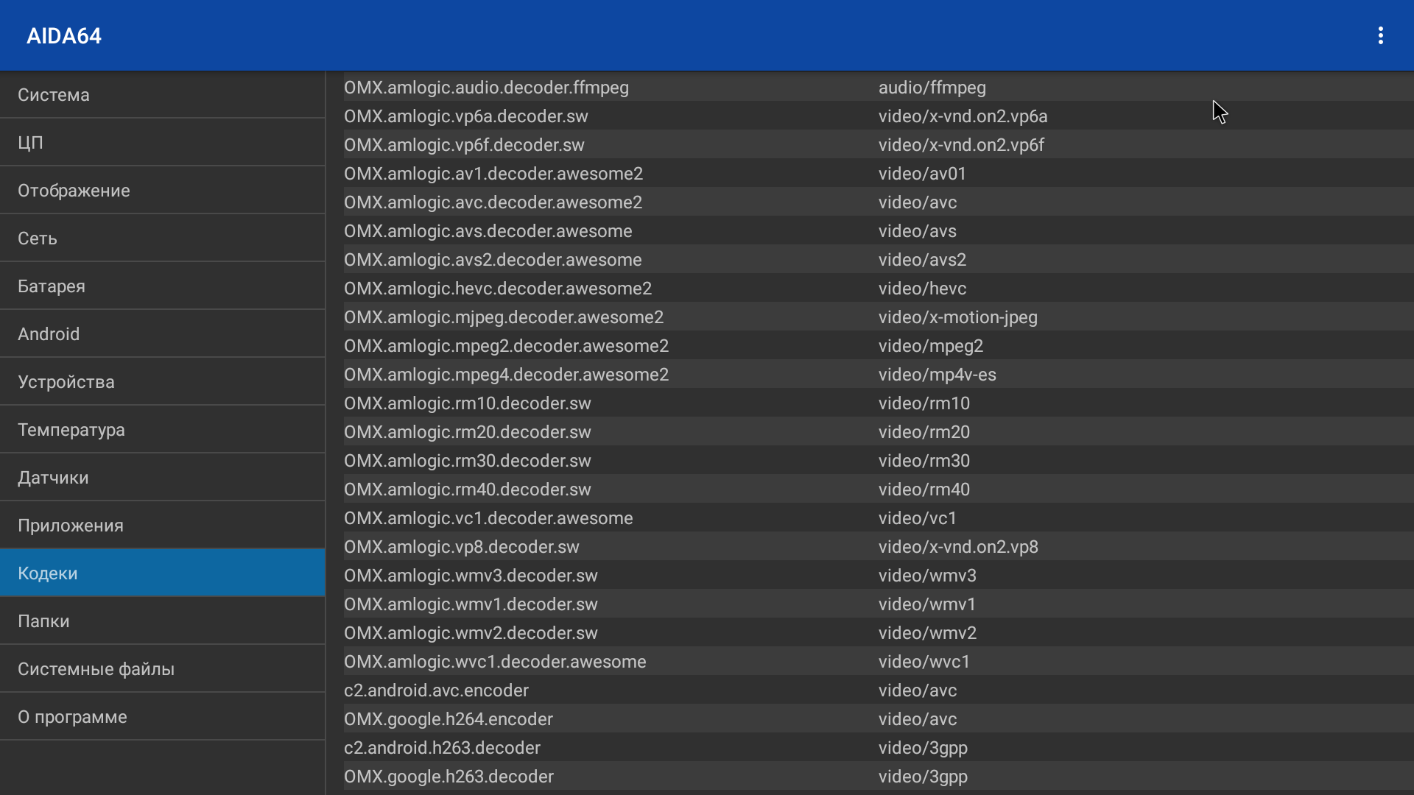
Task: Select Датчики in the sidebar
Action: point(162,478)
